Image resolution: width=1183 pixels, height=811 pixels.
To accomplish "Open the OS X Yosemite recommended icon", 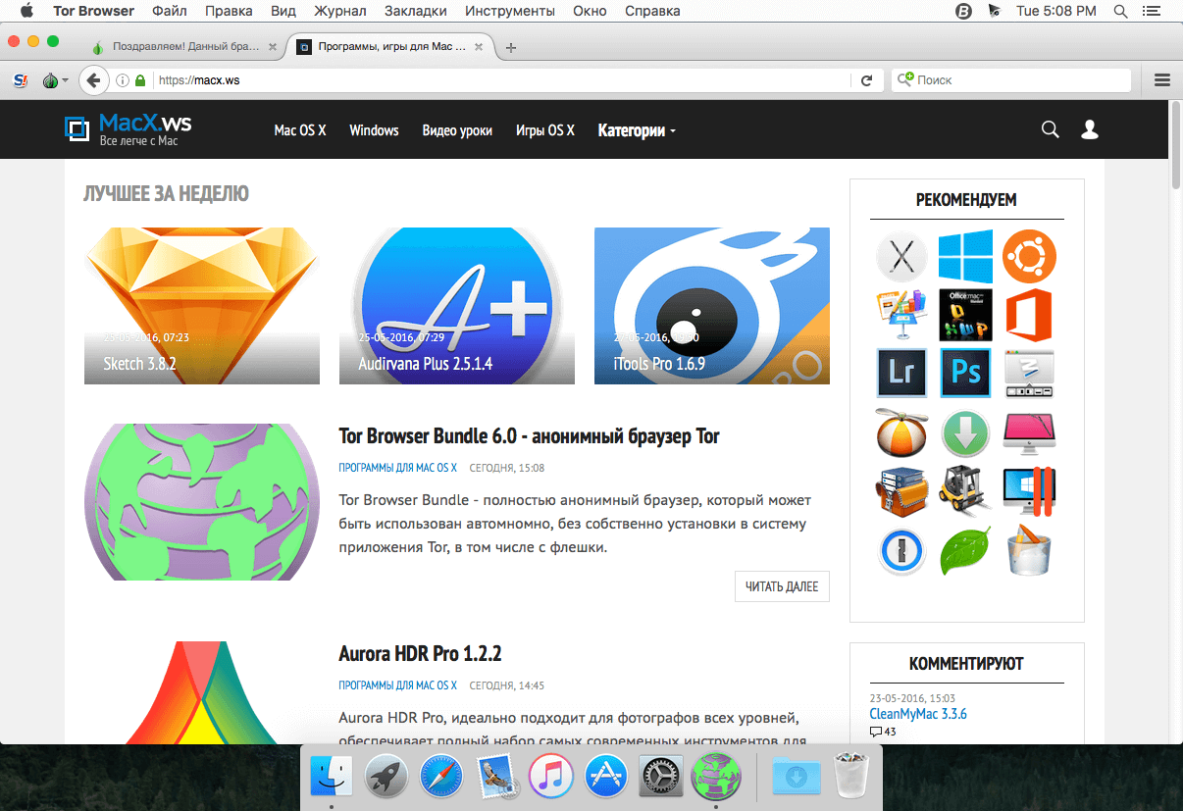I will point(901,257).
